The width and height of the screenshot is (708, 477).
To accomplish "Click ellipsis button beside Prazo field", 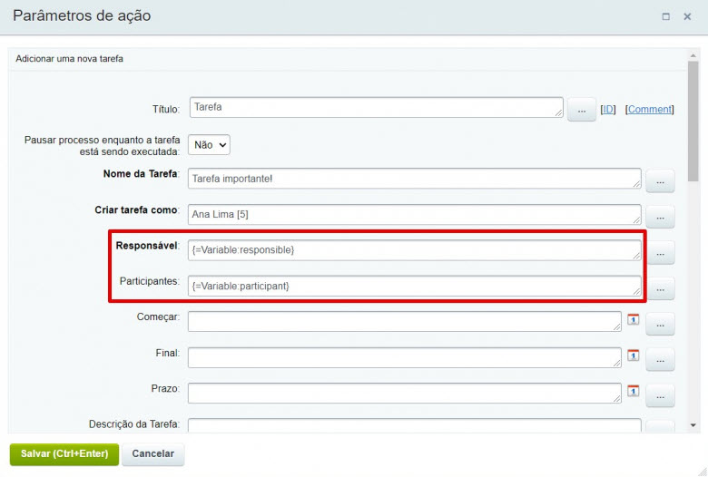I will click(x=660, y=395).
